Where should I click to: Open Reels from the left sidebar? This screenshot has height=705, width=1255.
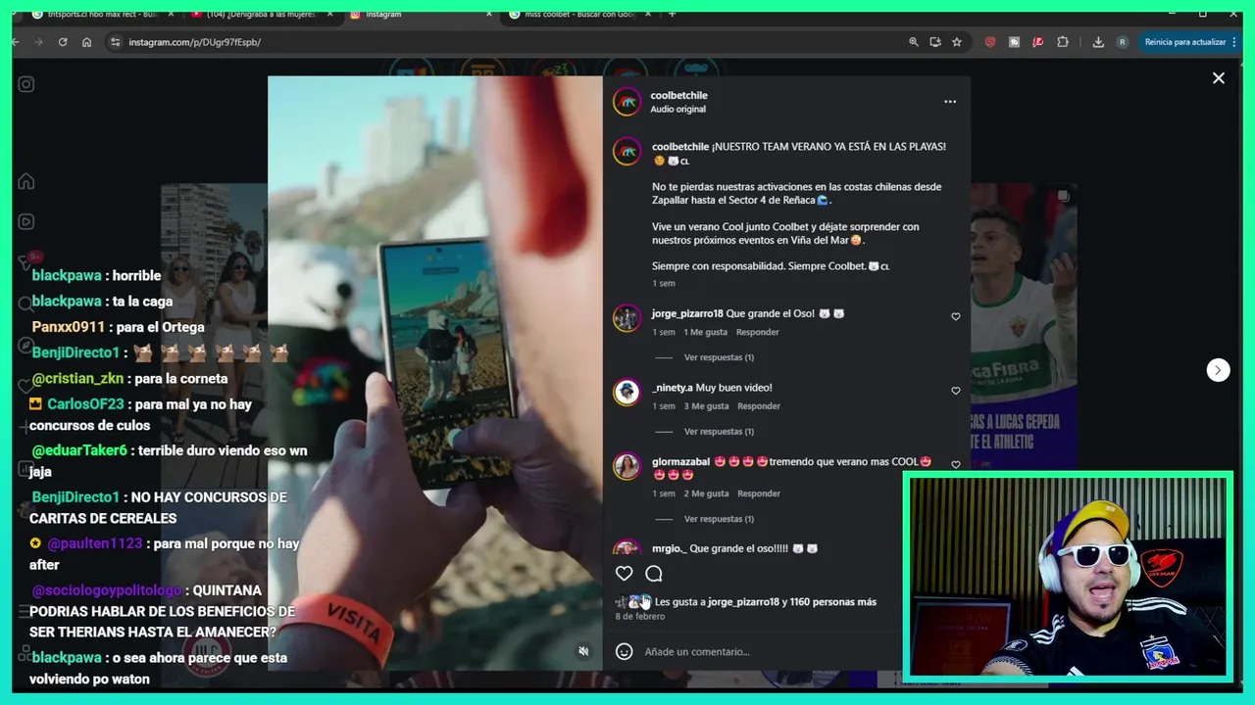pyautogui.click(x=26, y=222)
